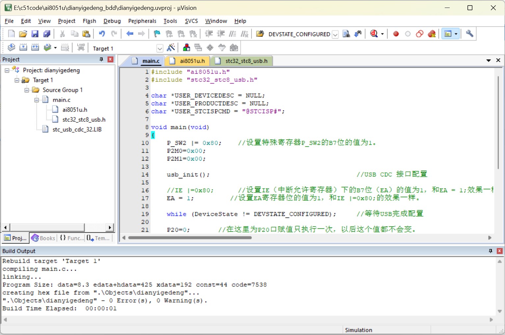The width and height of the screenshot is (505, 335).
Task: Close the active editor tab with X
Action: [498, 60]
